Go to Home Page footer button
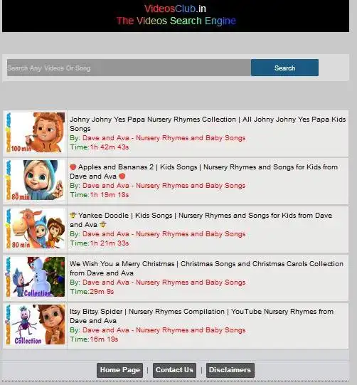The image size is (357, 385). pos(119,370)
